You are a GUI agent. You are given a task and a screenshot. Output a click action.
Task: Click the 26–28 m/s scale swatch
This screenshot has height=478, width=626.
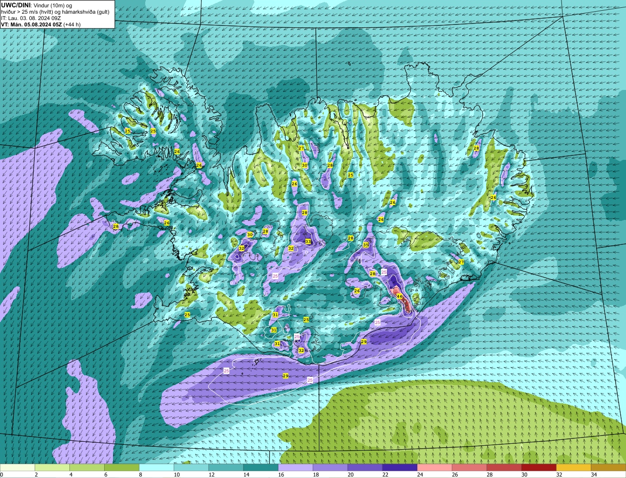click(469, 468)
